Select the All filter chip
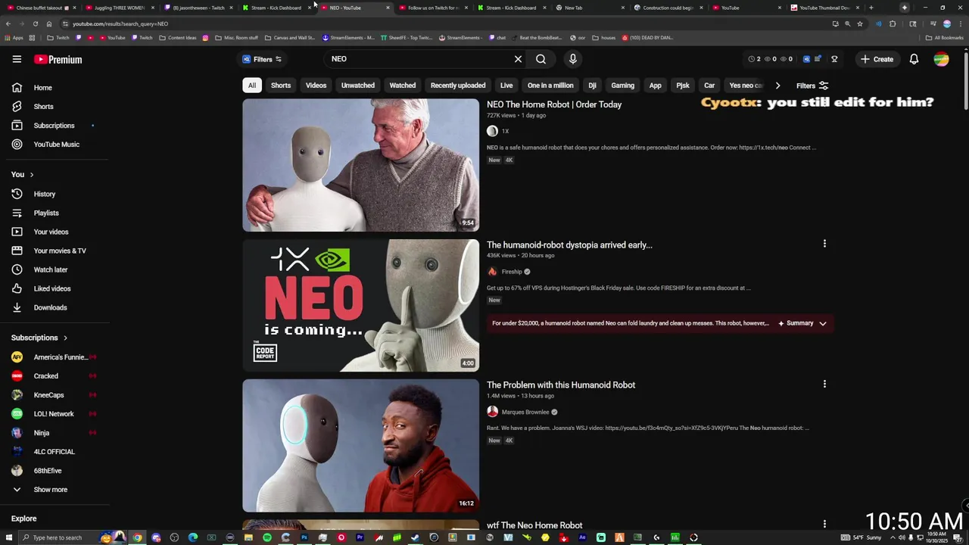The height and width of the screenshot is (545, 969). tap(252, 86)
